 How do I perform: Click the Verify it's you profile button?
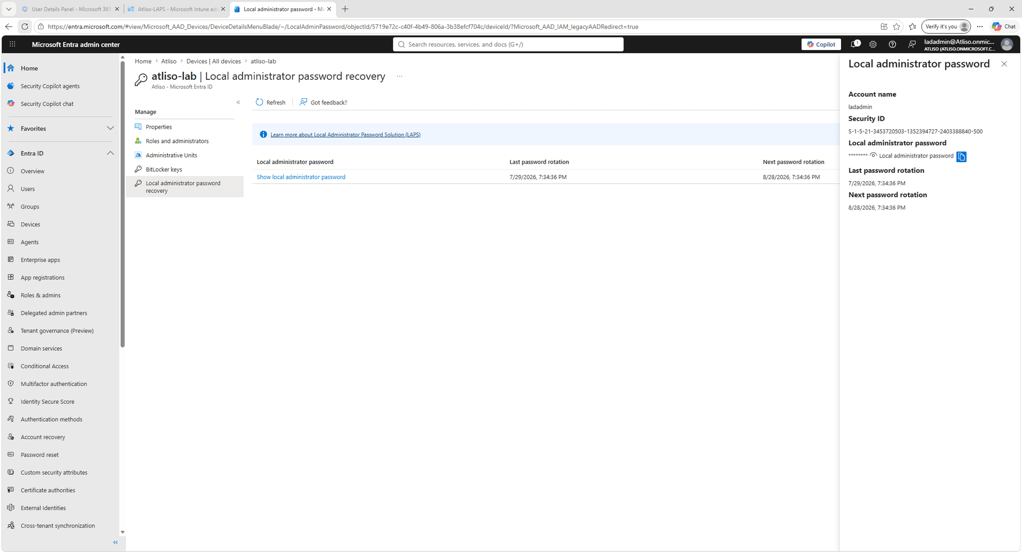coord(945,27)
